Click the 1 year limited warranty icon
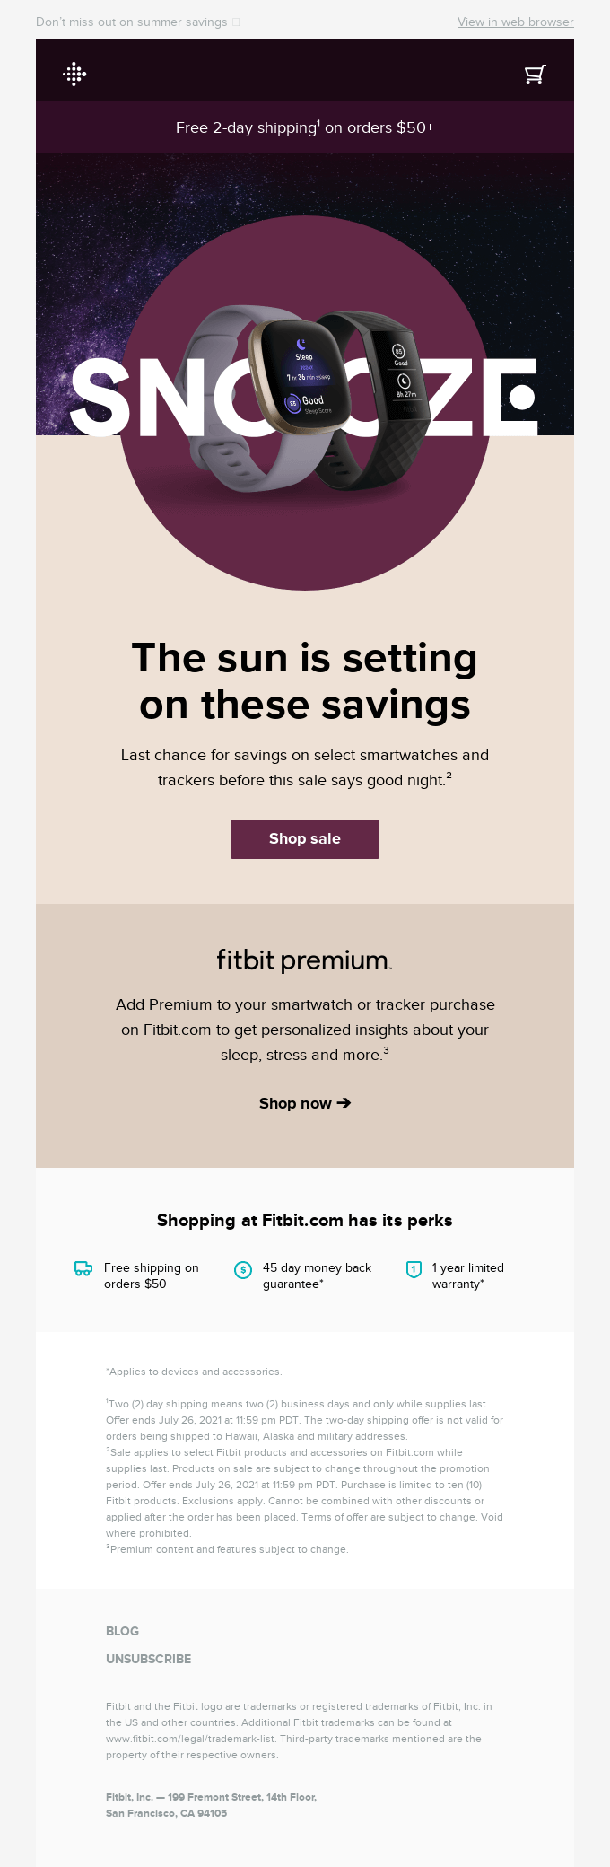Image resolution: width=610 pixels, height=1867 pixels. click(x=412, y=1269)
